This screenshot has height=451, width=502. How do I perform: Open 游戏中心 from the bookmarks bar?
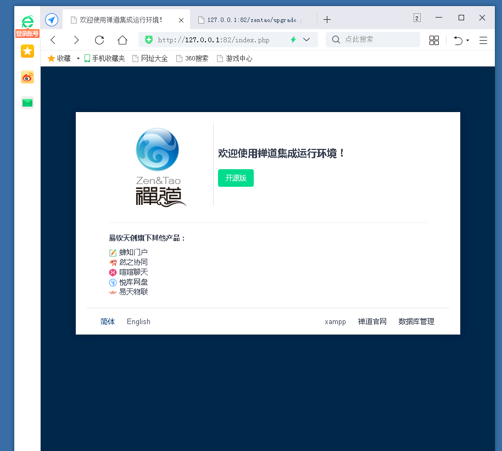pos(235,58)
